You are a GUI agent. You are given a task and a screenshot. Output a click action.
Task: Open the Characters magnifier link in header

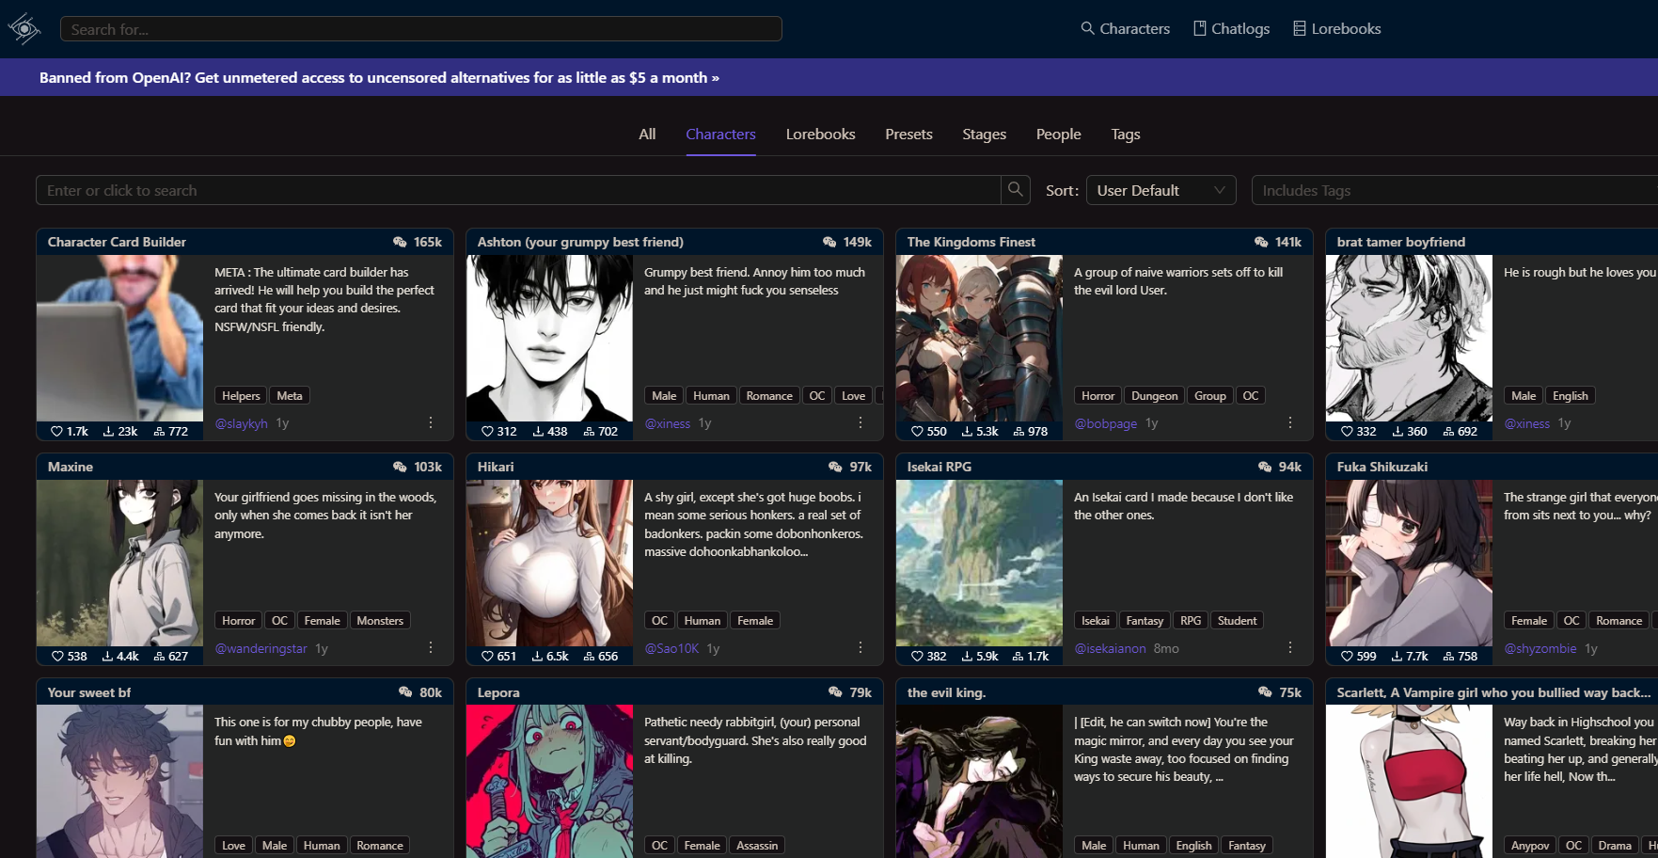[x=1125, y=29]
